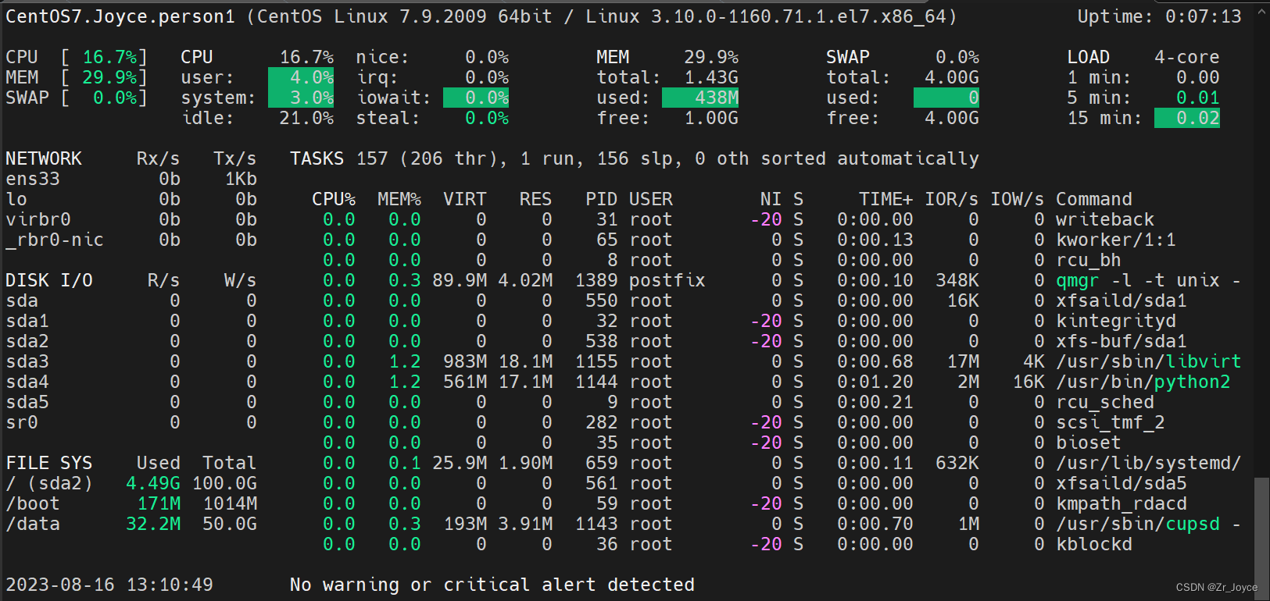Click the kblockd process command
The image size is (1270, 601).
pos(1094,544)
